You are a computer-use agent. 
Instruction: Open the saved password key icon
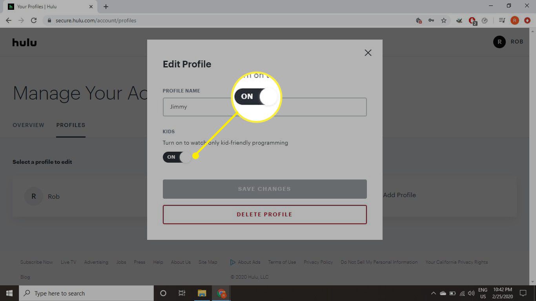coord(431,20)
